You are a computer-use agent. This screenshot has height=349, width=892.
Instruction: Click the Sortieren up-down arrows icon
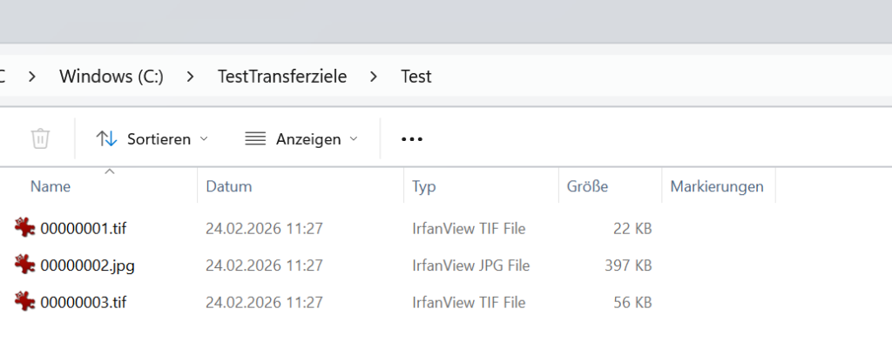[x=106, y=138]
